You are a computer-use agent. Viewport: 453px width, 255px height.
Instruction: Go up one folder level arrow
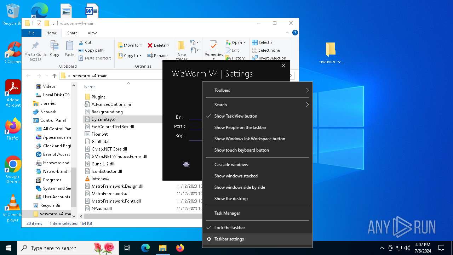pyautogui.click(x=54, y=75)
